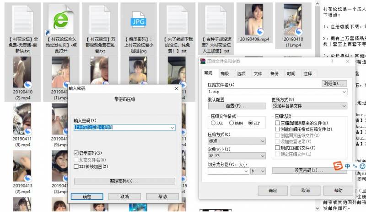
Task: Click the 整理密码(O)... button
Action: point(124,181)
